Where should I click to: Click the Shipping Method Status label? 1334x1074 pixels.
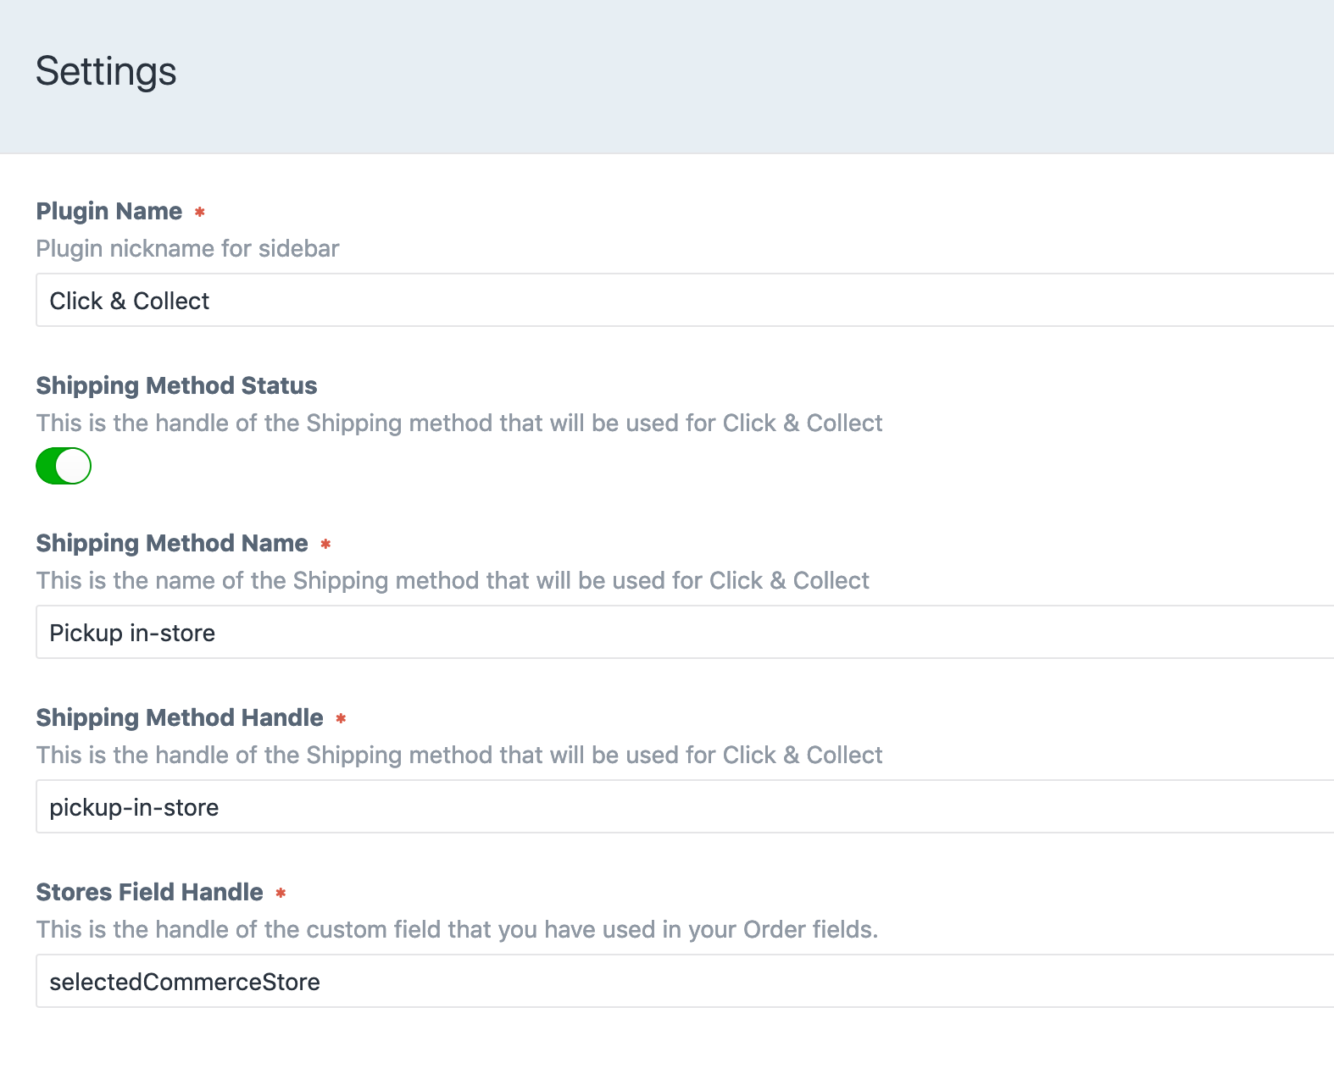176,385
